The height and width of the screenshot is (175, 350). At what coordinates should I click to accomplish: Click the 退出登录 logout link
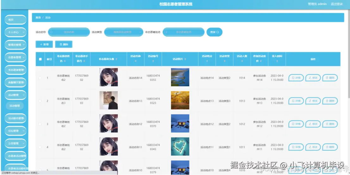[337, 4]
